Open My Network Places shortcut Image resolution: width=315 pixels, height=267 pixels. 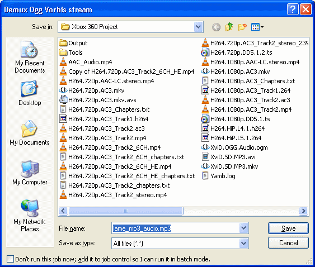30,216
